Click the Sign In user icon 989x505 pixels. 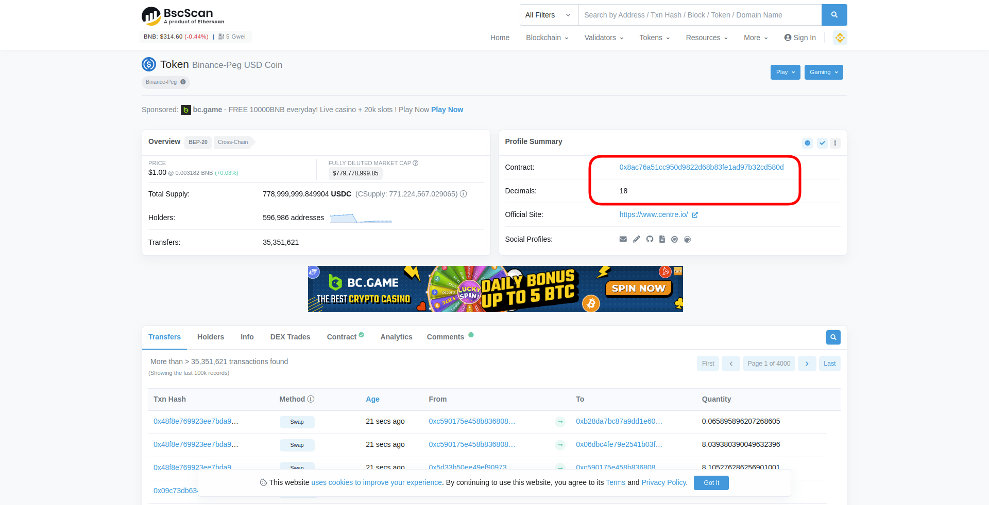coord(788,38)
